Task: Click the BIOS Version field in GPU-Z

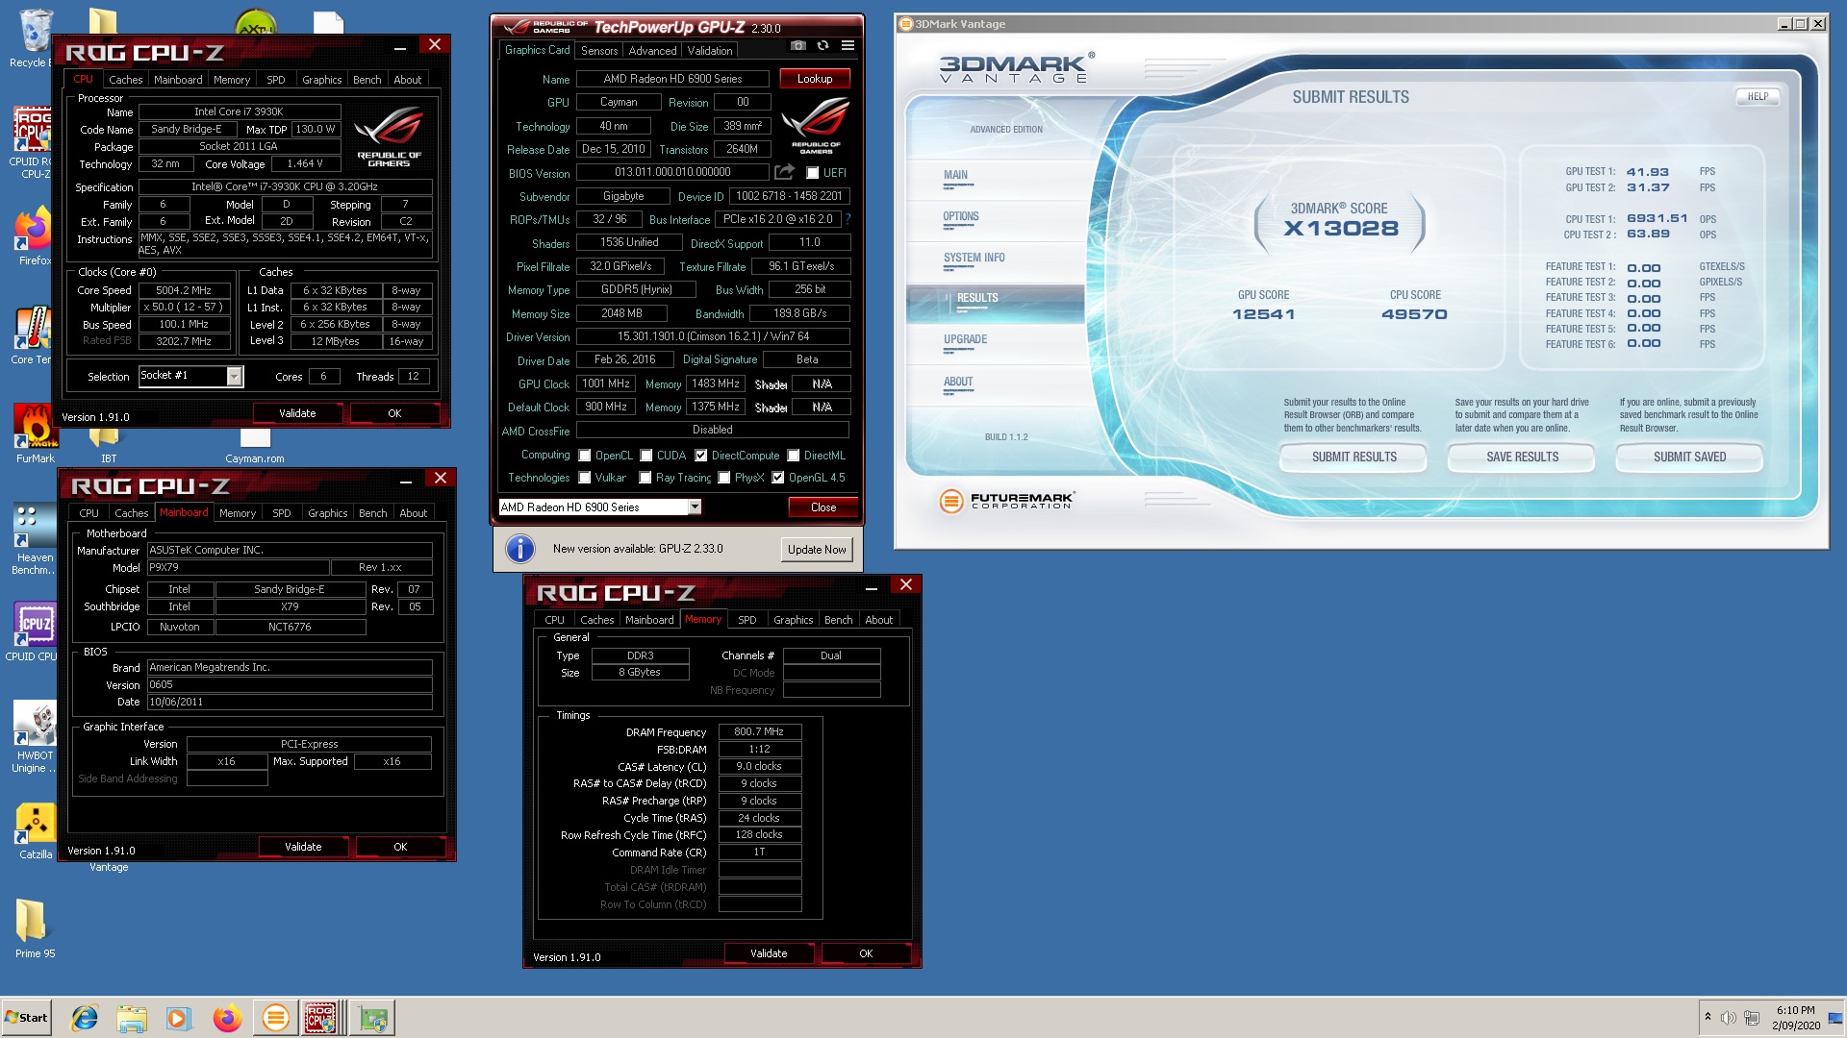Action: [x=672, y=173]
